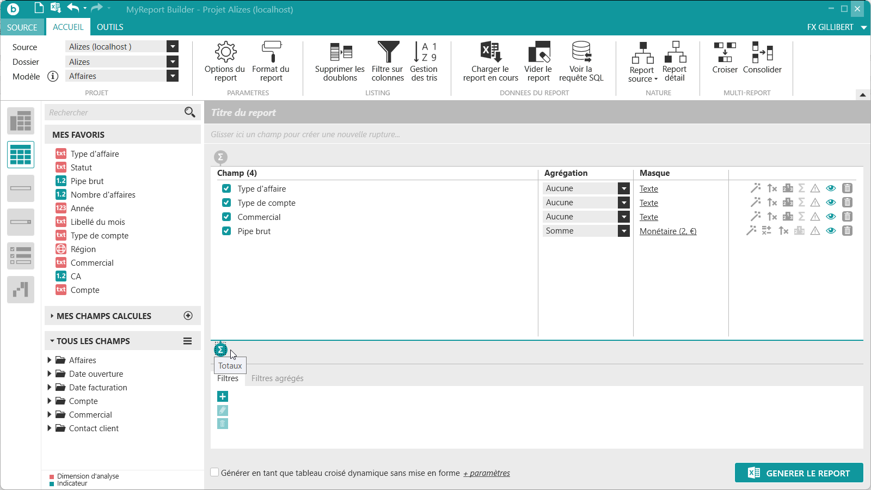The image size is (871, 490).
Task: Toggle visibility eye for Pipe brut row
Action: [831, 231]
